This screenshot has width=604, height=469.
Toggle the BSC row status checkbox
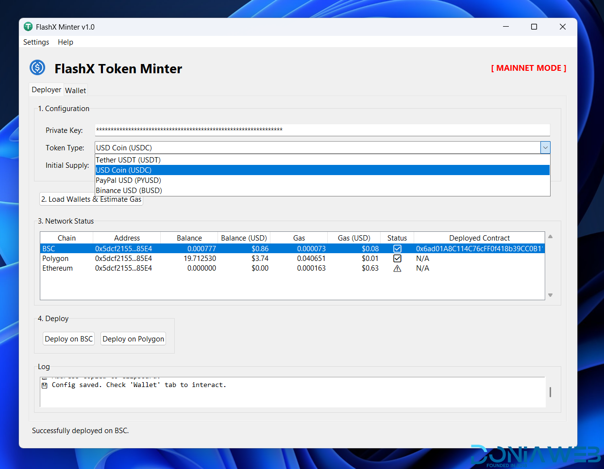[x=397, y=249]
